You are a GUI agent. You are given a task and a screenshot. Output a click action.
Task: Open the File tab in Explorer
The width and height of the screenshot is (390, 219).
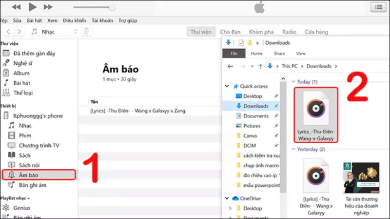point(234,54)
